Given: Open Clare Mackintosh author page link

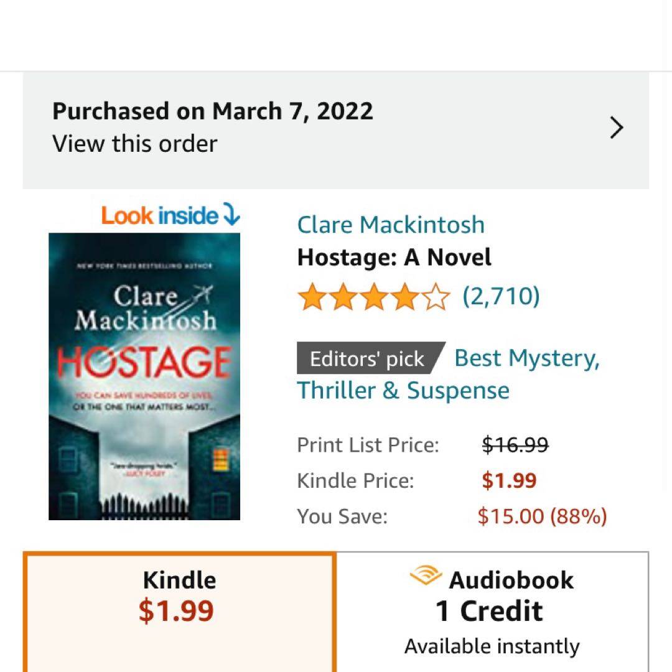Looking at the screenshot, I should pos(391,225).
